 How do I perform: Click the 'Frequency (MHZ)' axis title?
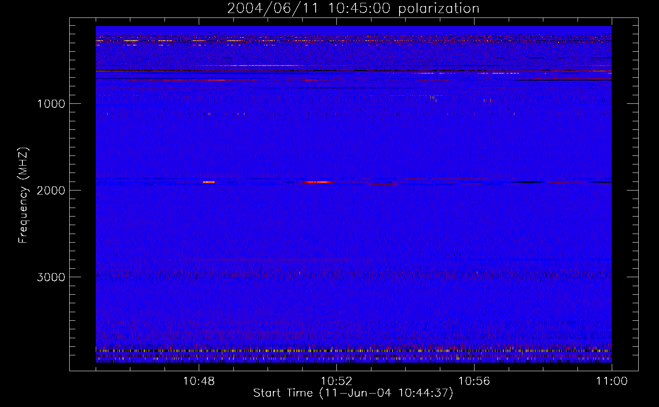click(x=24, y=195)
